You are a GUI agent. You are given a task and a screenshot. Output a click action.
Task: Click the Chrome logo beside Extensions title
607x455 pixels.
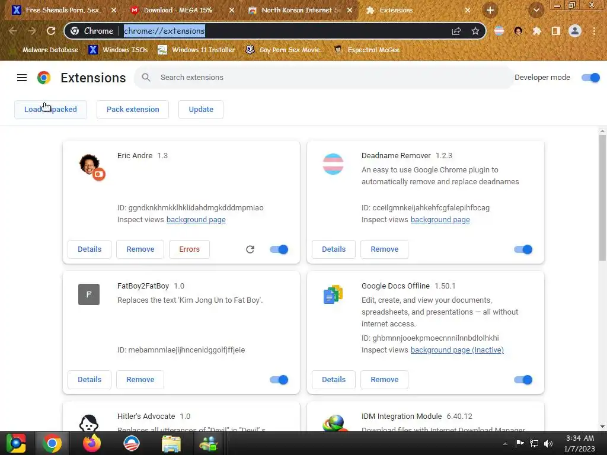44,78
